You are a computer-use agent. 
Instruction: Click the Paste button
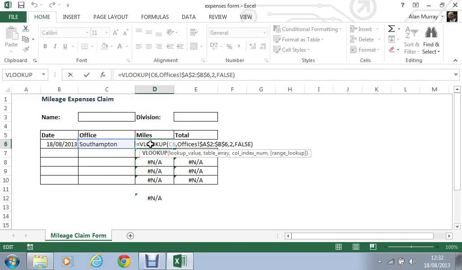(11, 38)
